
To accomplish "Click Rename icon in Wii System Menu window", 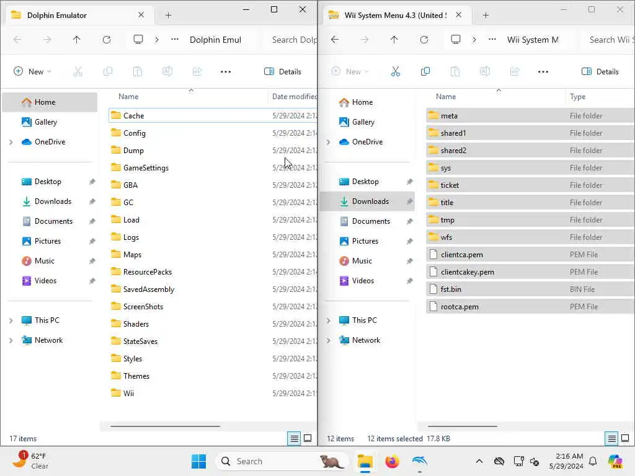I will tap(484, 72).
